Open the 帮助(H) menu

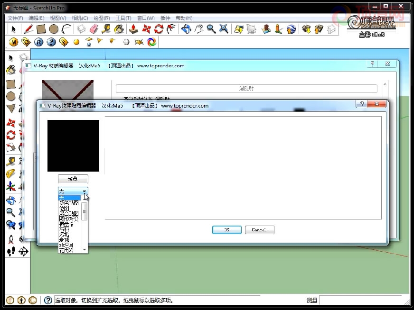click(x=184, y=18)
